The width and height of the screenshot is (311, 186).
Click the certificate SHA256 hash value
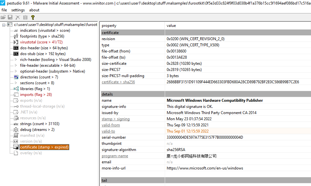[x=233, y=82]
